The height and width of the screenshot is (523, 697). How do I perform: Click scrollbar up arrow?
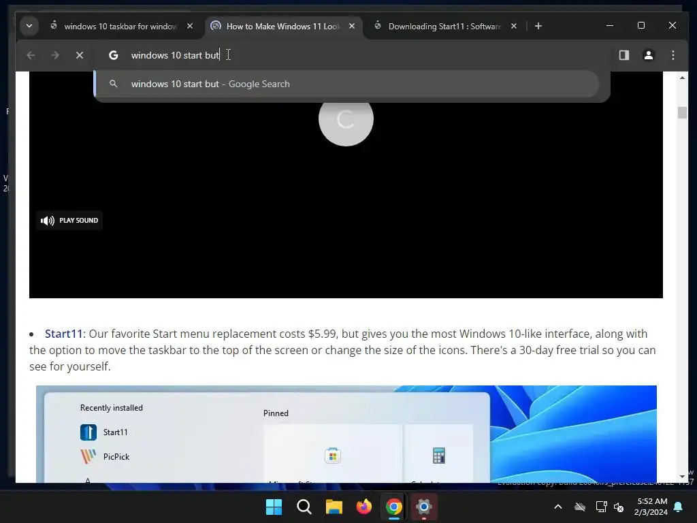coord(682,78)
